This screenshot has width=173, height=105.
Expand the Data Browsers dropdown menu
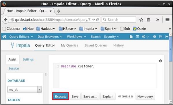tap(50, 37)
